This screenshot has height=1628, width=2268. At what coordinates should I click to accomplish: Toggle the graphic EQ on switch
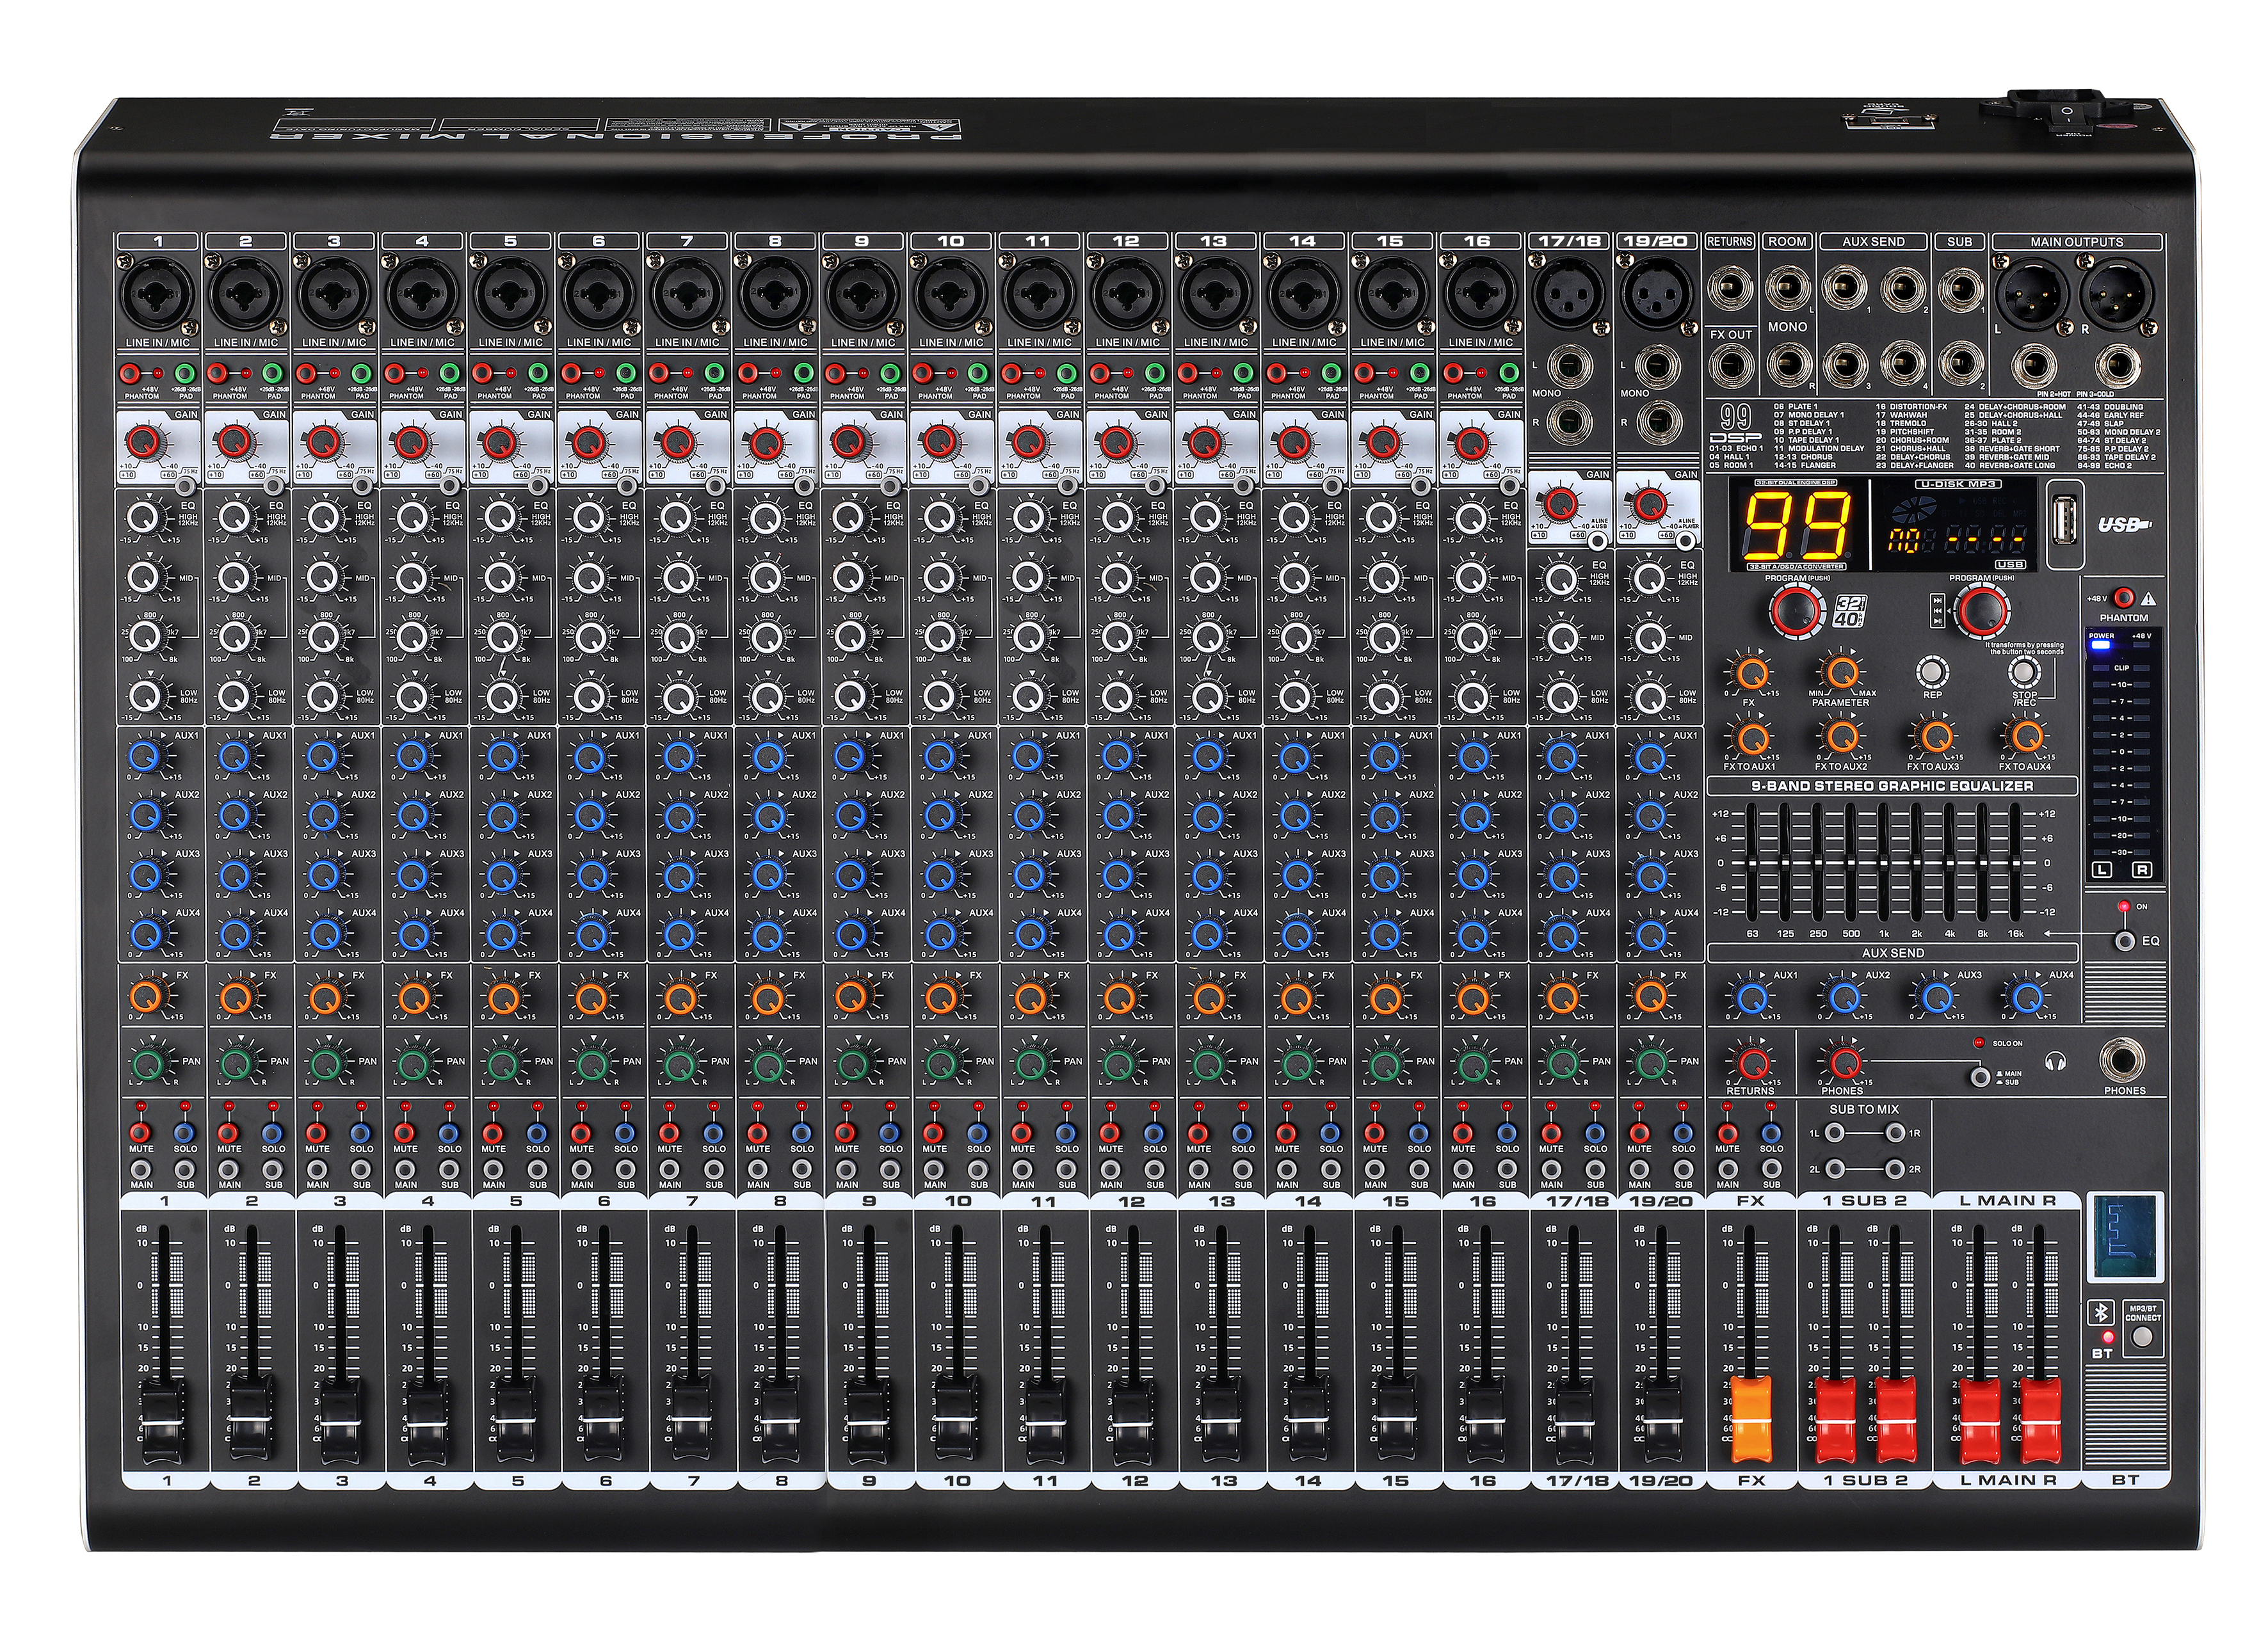coord(2125,941)
